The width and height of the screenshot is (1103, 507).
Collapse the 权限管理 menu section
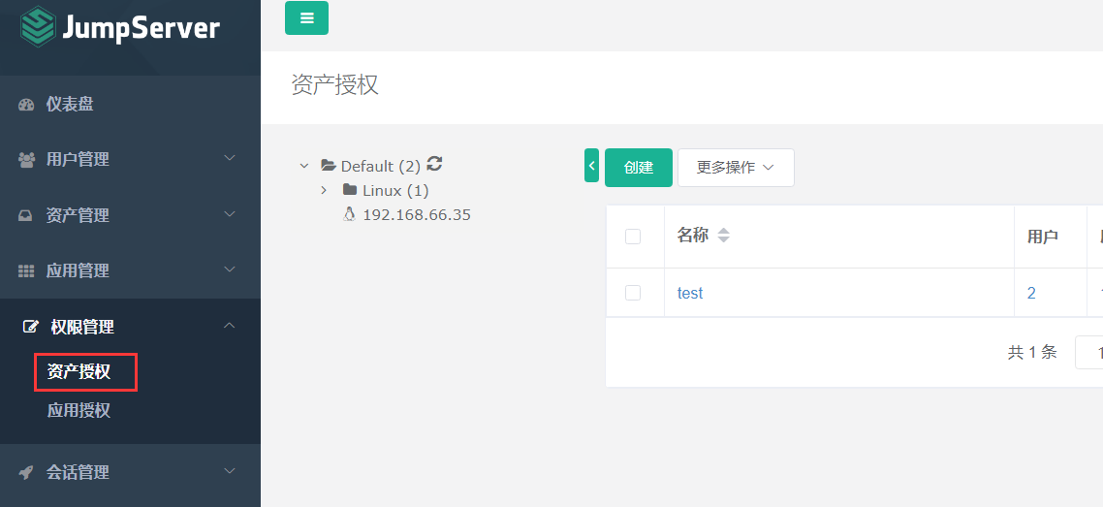(x=230, y=326)
